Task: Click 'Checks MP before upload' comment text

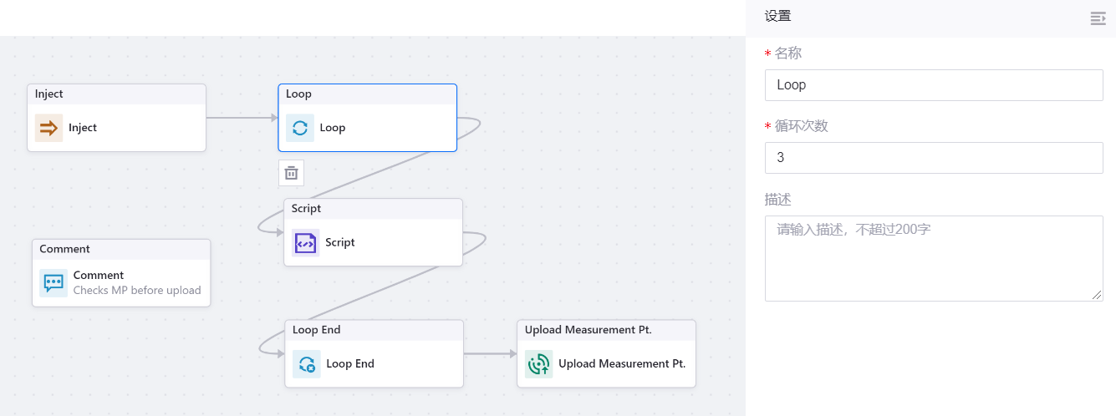Action: (x=137, y=291)
